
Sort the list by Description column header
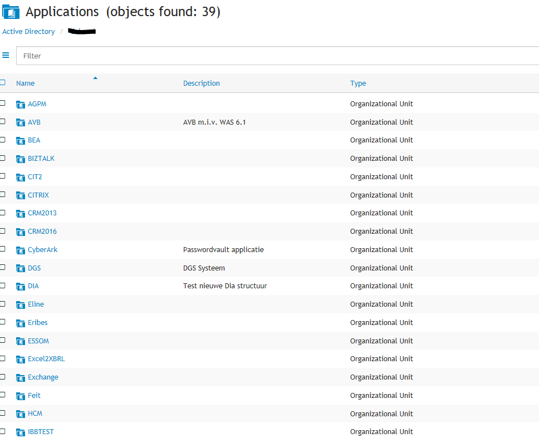[x=202, y=83]
